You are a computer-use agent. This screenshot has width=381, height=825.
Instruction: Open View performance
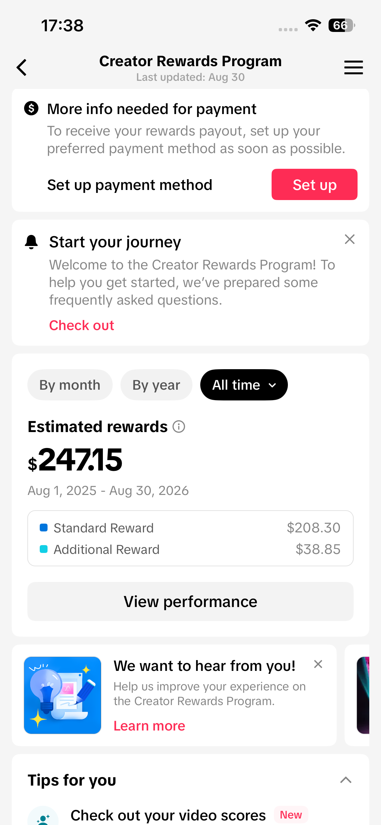pyautogui.click(x=190, y=601)
